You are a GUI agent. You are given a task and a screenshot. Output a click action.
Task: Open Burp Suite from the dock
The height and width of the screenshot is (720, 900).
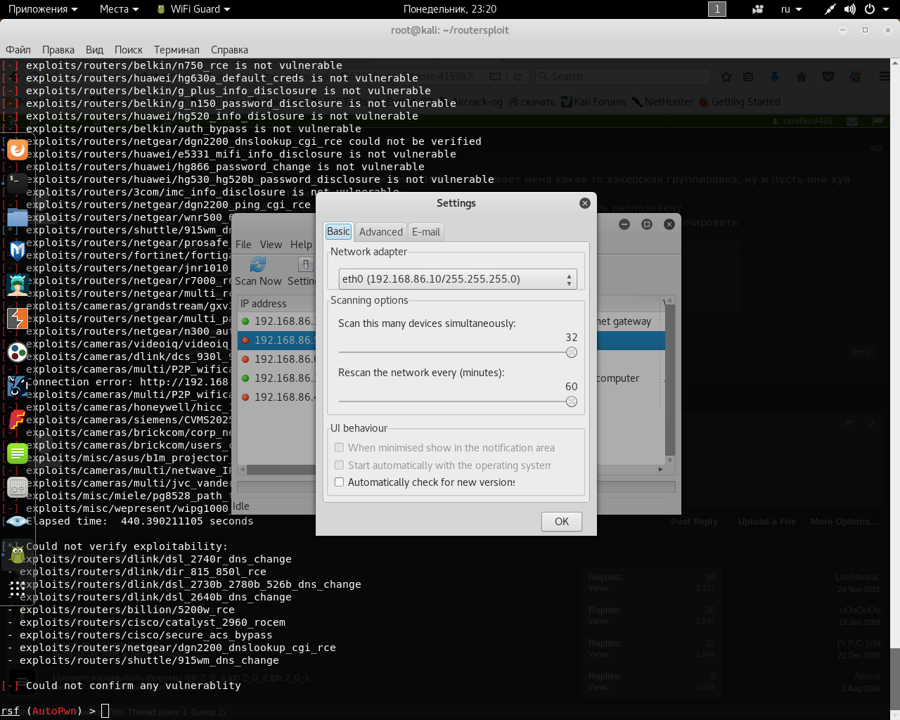17,319
